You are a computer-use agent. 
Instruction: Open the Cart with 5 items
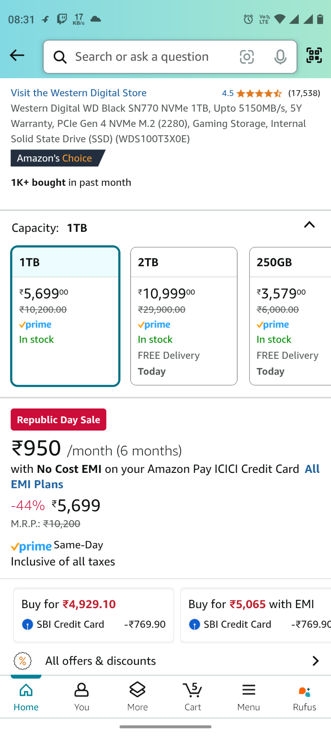pyautogui.click(x=193, y=696)
